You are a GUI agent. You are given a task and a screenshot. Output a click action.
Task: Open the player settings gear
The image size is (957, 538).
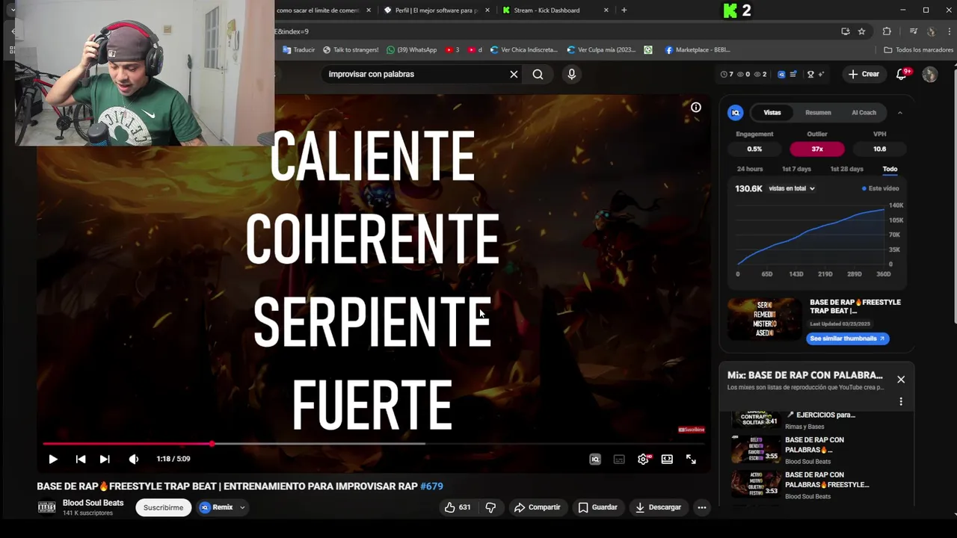643,460
